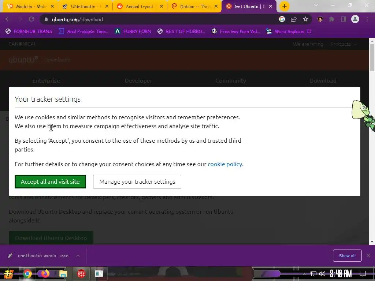Image resolution: width=375 pixels, height=281 pixels.
Task: Open File Explorer from the taskbar
Action: tap(63, 274)
